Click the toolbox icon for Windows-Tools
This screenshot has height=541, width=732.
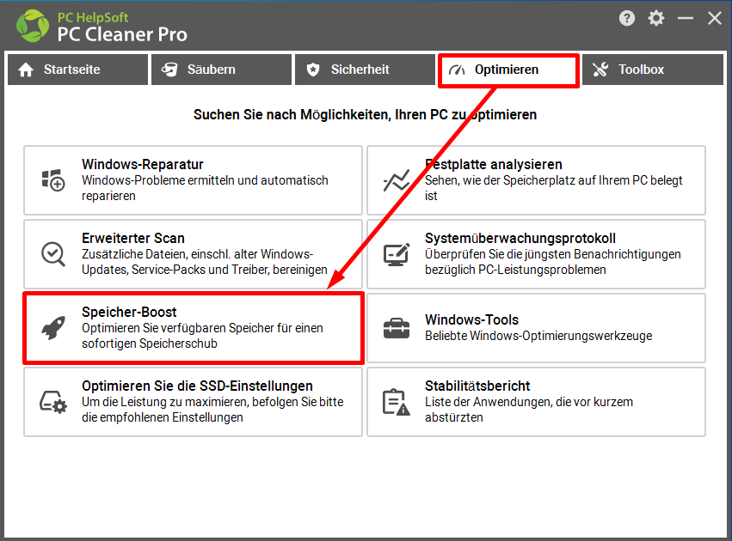[397, 328]
